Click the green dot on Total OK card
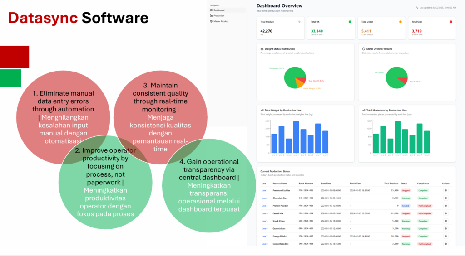Image resolution: width=465 pixels, height=256 pixels. [350, 21]
